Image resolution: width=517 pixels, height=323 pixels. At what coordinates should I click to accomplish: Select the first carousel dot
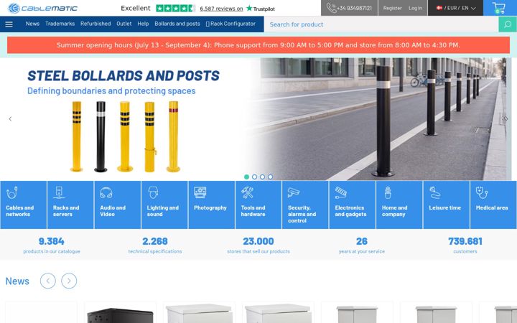(x=246, y=177)
